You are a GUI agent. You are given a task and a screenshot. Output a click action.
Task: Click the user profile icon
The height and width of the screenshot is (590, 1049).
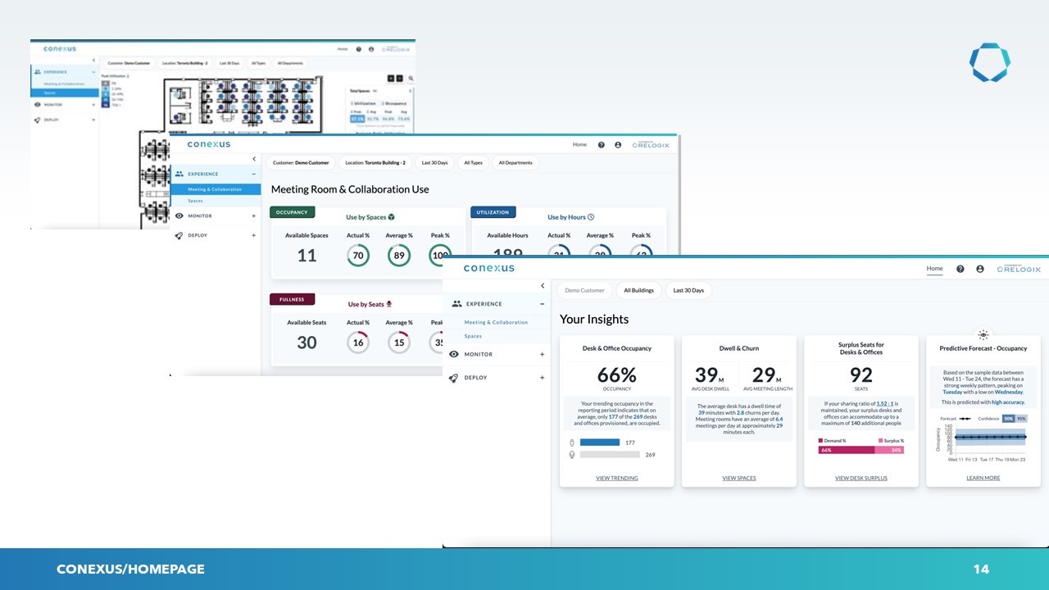tap(979, 268)
